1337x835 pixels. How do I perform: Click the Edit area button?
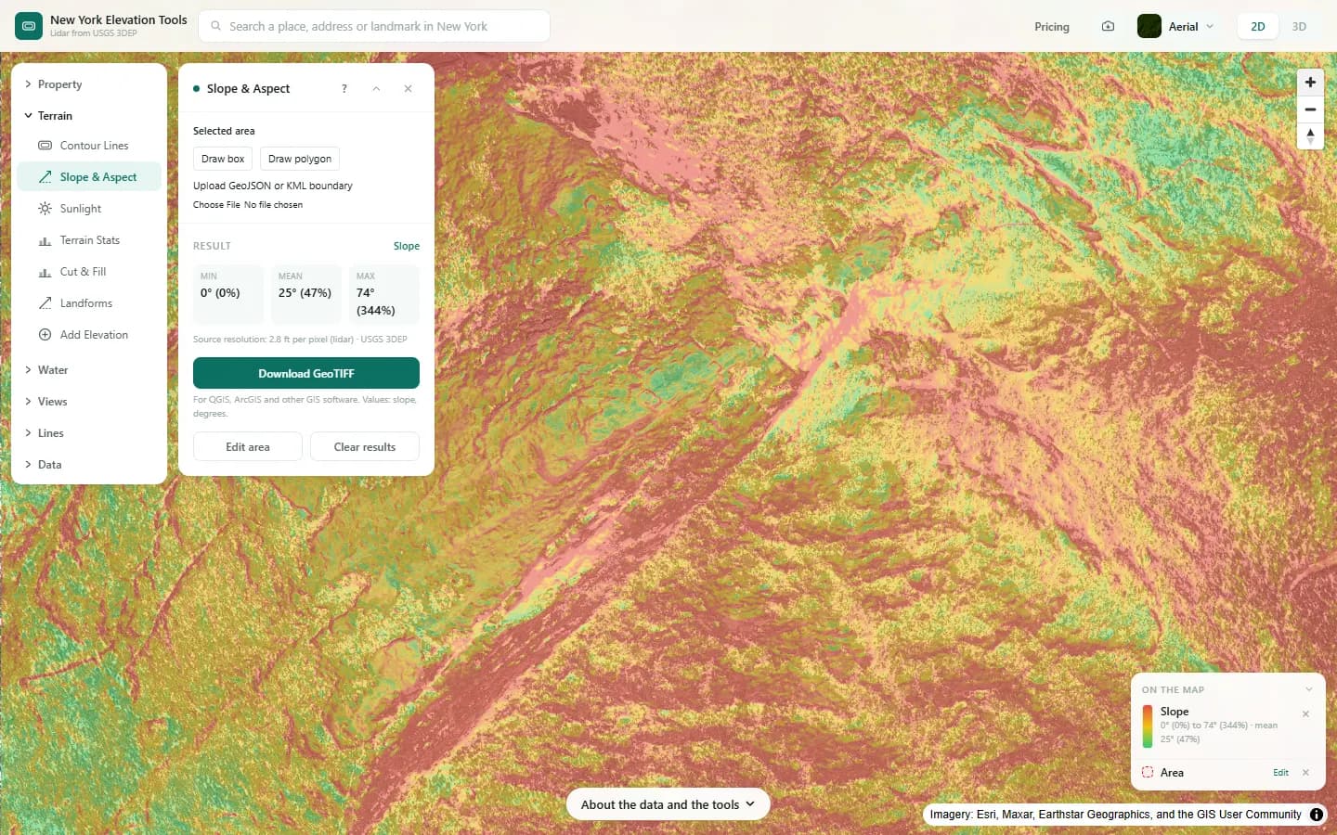tap(248, 446)
